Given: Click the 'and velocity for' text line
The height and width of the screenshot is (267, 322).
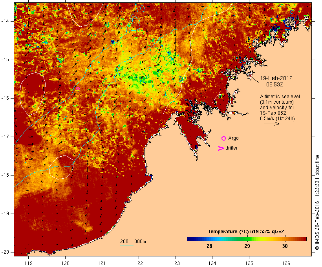Looking at the screenshot, I should 277,108.
